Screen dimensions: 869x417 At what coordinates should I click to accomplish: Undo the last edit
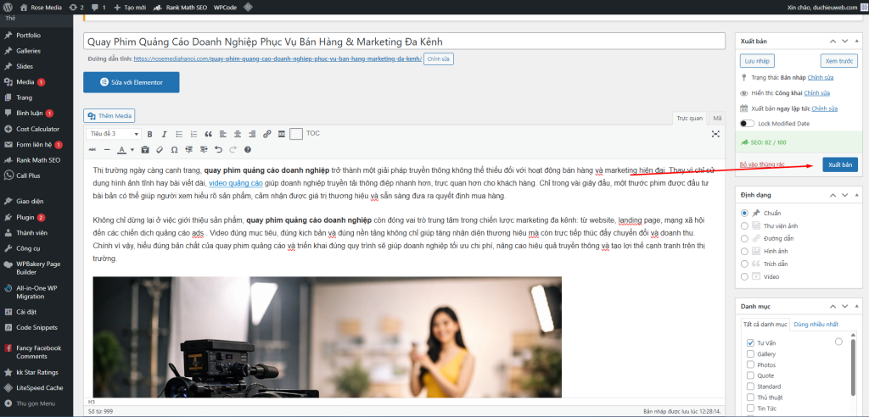[x=218, y=149]
